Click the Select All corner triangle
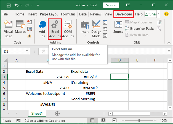Image resolution: width=173 pixels, height=124 pixels. point(5,60)
